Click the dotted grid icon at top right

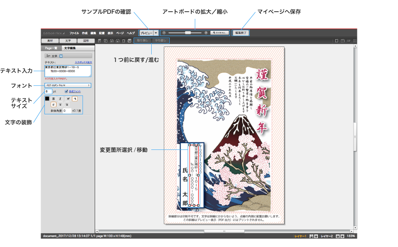tap(354, 41)
